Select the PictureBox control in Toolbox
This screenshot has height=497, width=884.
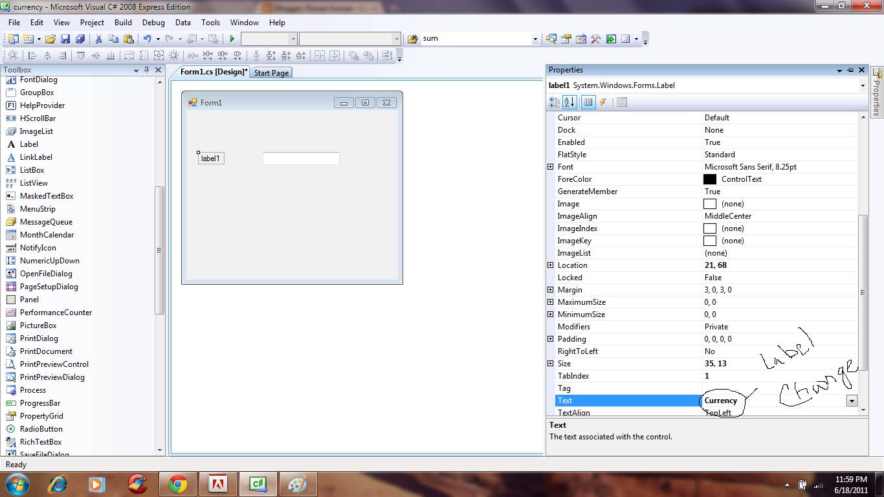pyautogui.click(x=38, y=326)
